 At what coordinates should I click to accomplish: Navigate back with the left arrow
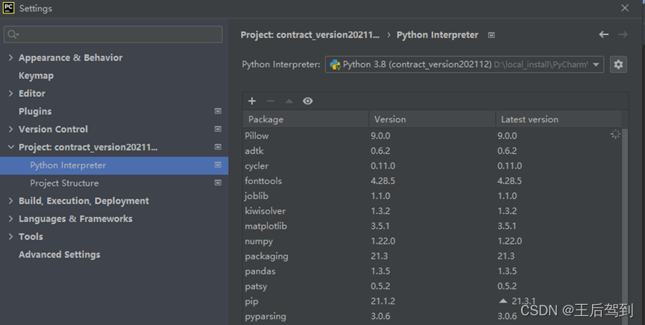click(x=603, y=34)
